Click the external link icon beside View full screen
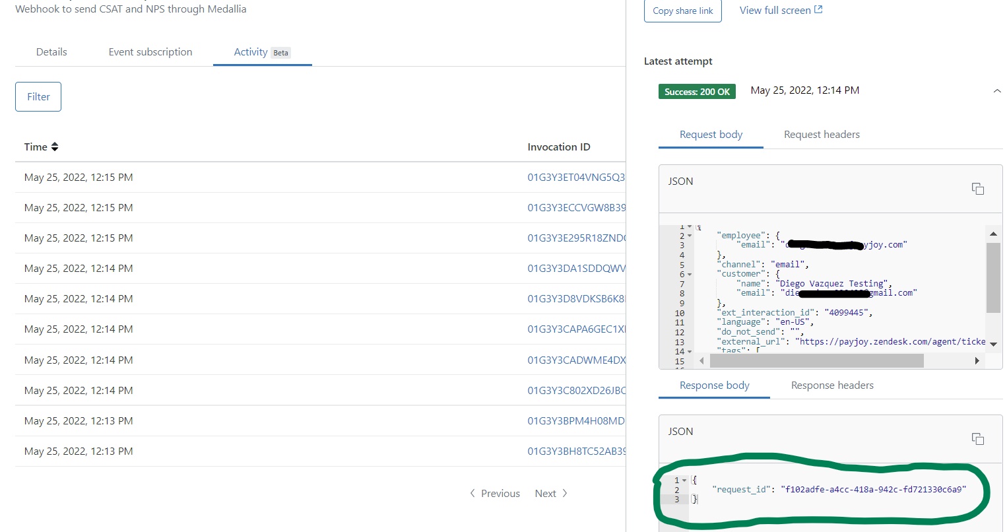Screen dimensions: 1007x532 (818, 10)
